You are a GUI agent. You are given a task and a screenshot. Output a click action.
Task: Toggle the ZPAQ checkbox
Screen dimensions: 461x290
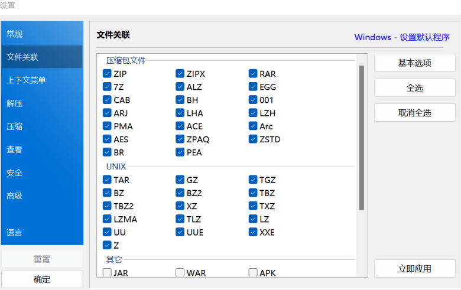click(x=180, y=139)
